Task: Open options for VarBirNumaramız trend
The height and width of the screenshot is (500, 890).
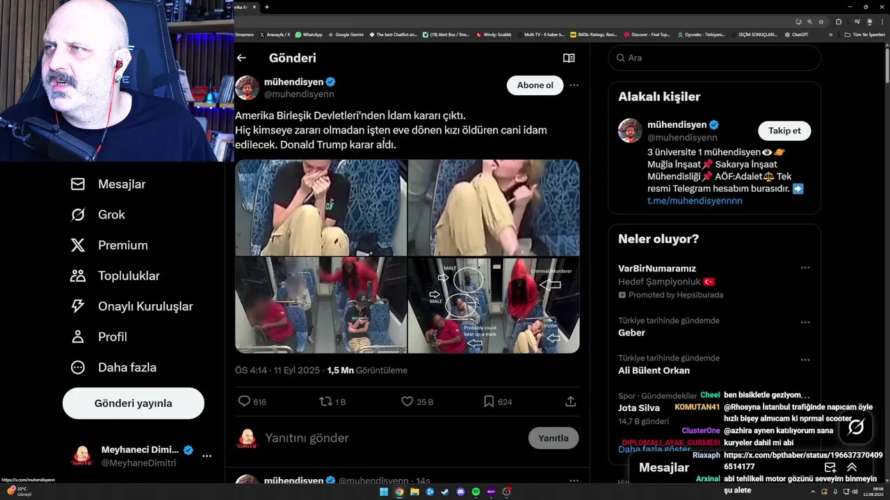Action: 805,268
